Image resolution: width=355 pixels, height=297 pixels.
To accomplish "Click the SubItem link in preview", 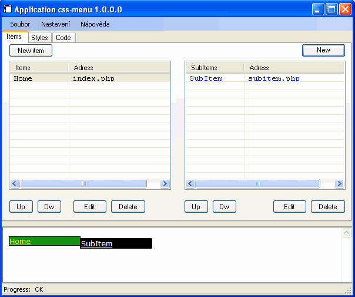I will click(96, 243).
